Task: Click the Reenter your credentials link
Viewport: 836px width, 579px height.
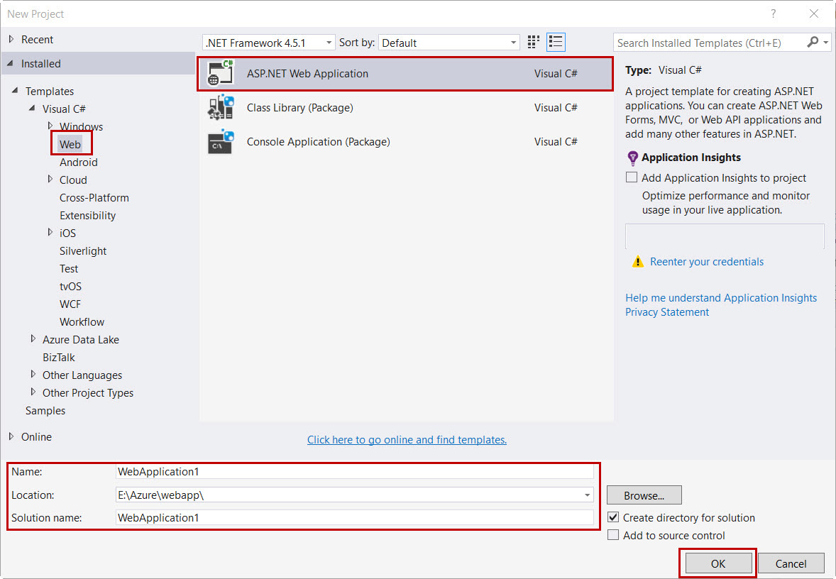Action: tap(706, 262)
